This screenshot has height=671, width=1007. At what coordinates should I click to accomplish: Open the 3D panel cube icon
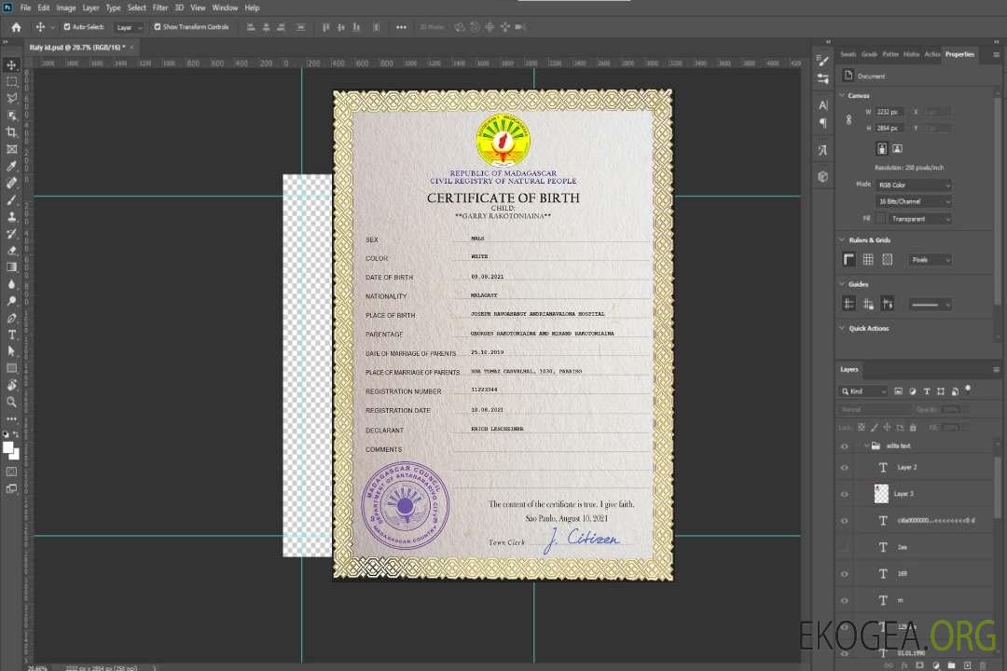coord(822,176)
